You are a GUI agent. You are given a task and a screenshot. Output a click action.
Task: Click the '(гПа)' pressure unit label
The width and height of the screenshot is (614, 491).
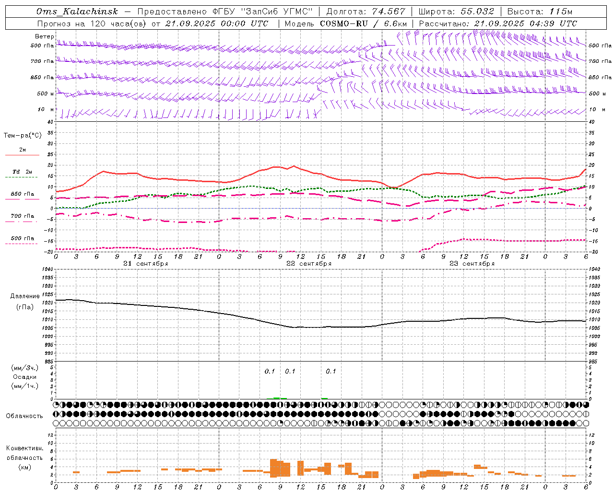[25, 307]
